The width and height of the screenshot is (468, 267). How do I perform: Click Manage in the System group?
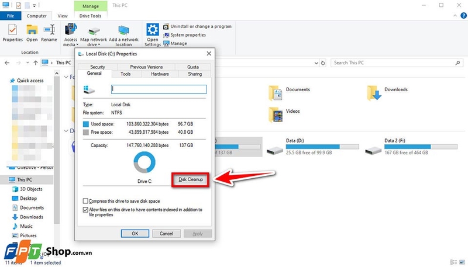click(175, 43)
